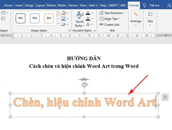
Task: Open the Format Shape dialog launcher
Action: point(69,31)
